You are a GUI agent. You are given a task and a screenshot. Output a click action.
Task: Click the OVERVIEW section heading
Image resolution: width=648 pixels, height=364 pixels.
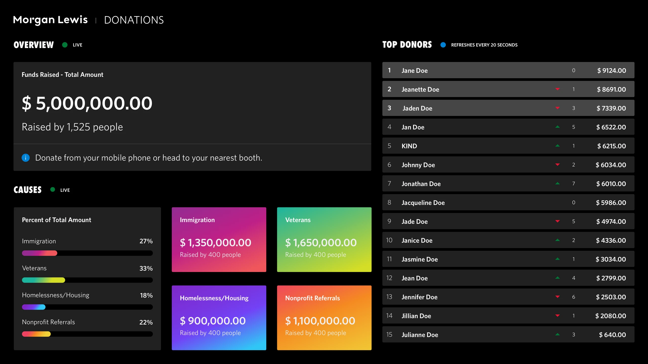34,45
